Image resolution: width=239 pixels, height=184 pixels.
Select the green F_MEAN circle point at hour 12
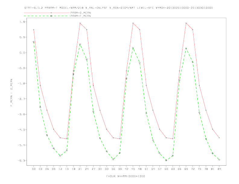[60, 156]
